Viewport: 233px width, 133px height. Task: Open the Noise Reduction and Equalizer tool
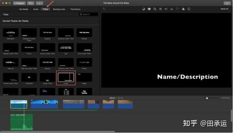172,9
